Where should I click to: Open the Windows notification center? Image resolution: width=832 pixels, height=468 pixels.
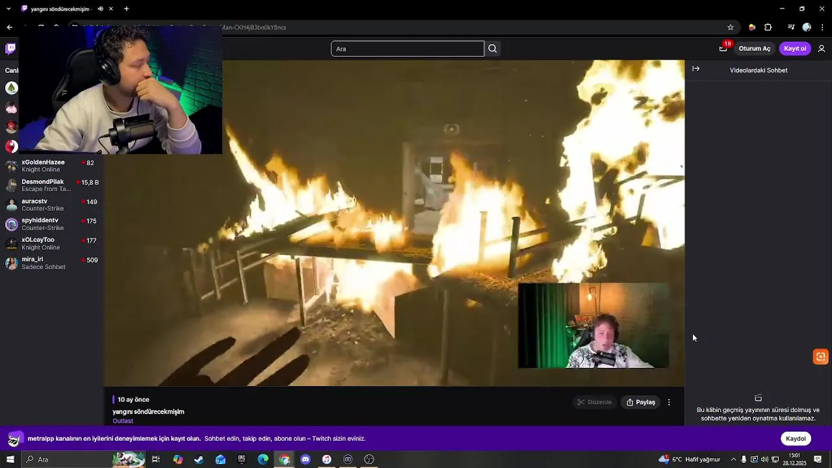point(818,460)
